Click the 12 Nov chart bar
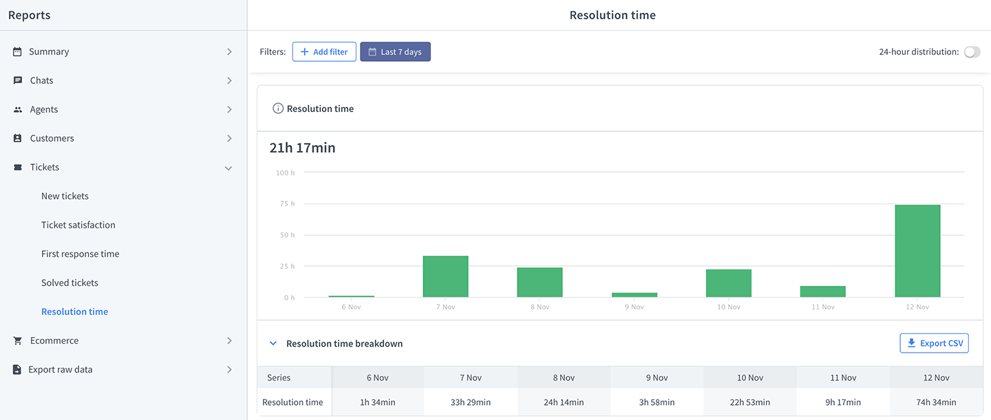The image size is (991, 420). (917, 251)
